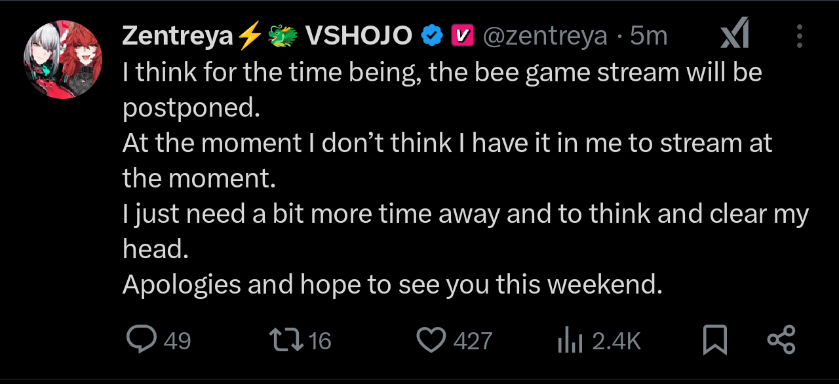Click the 2.4K views count

(615, 341)
